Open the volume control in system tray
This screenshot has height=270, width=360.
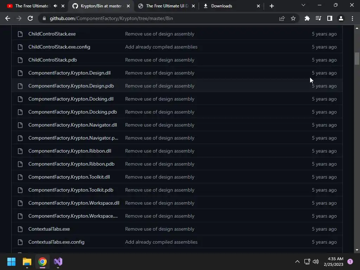[316, 262]
